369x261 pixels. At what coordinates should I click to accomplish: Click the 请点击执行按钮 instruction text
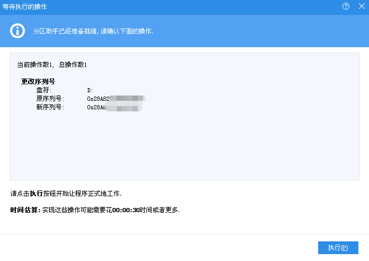point(66,194)
